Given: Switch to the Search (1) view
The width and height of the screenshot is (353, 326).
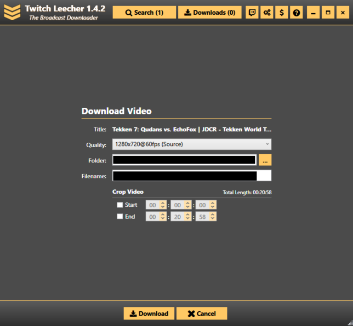Looking at the screenshot, I should coord(144,12).
